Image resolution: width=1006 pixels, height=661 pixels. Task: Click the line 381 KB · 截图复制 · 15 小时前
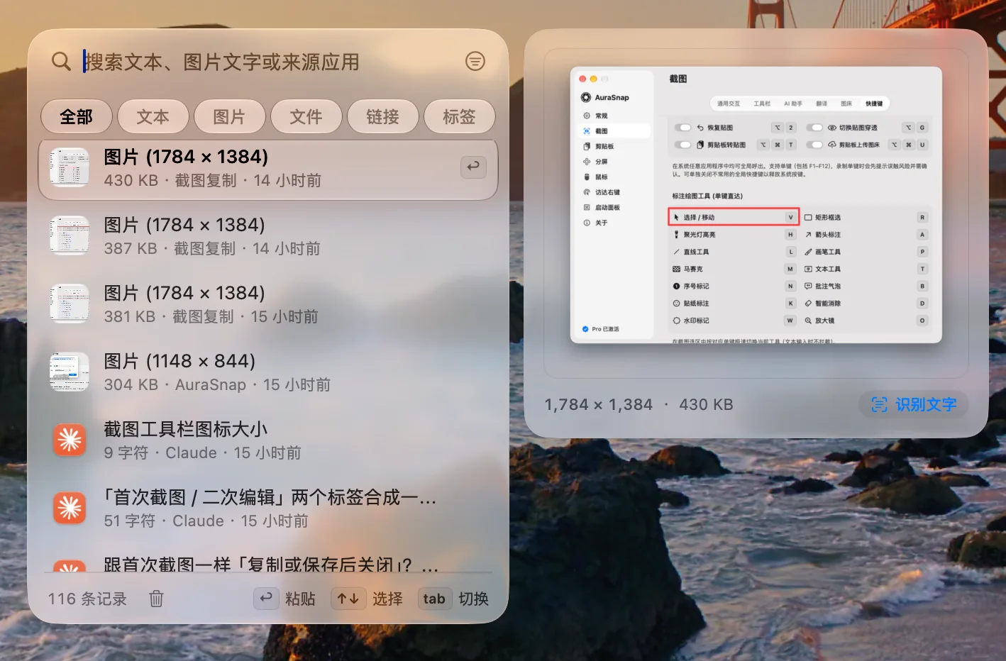[x=211, y=317]
